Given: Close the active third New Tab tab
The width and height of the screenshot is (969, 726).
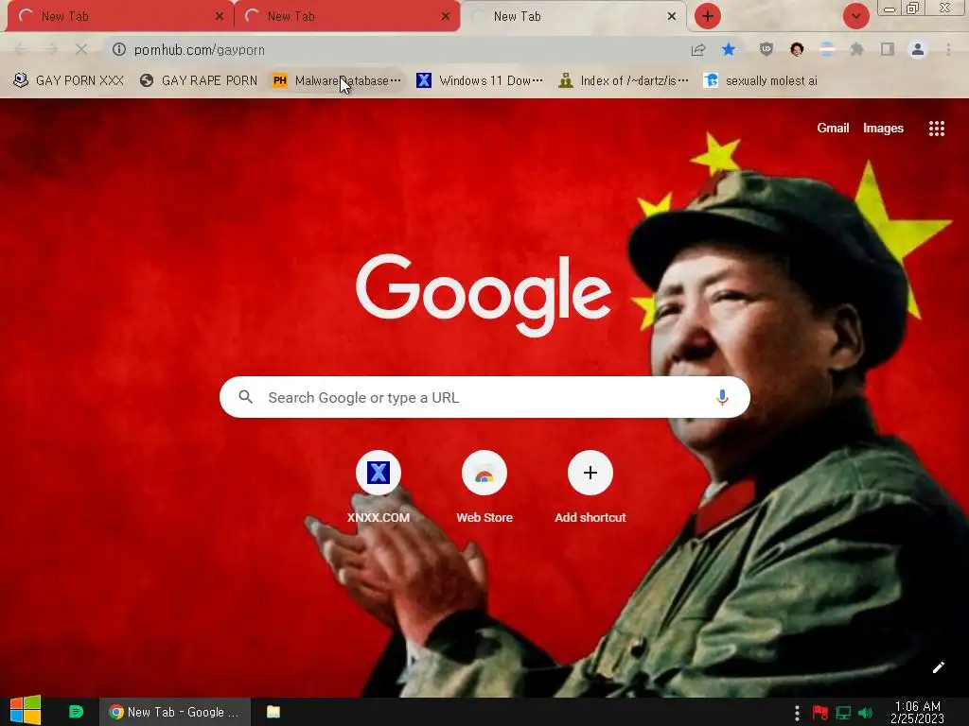Looking at the screenshot, I should click(x=672, y=17).
